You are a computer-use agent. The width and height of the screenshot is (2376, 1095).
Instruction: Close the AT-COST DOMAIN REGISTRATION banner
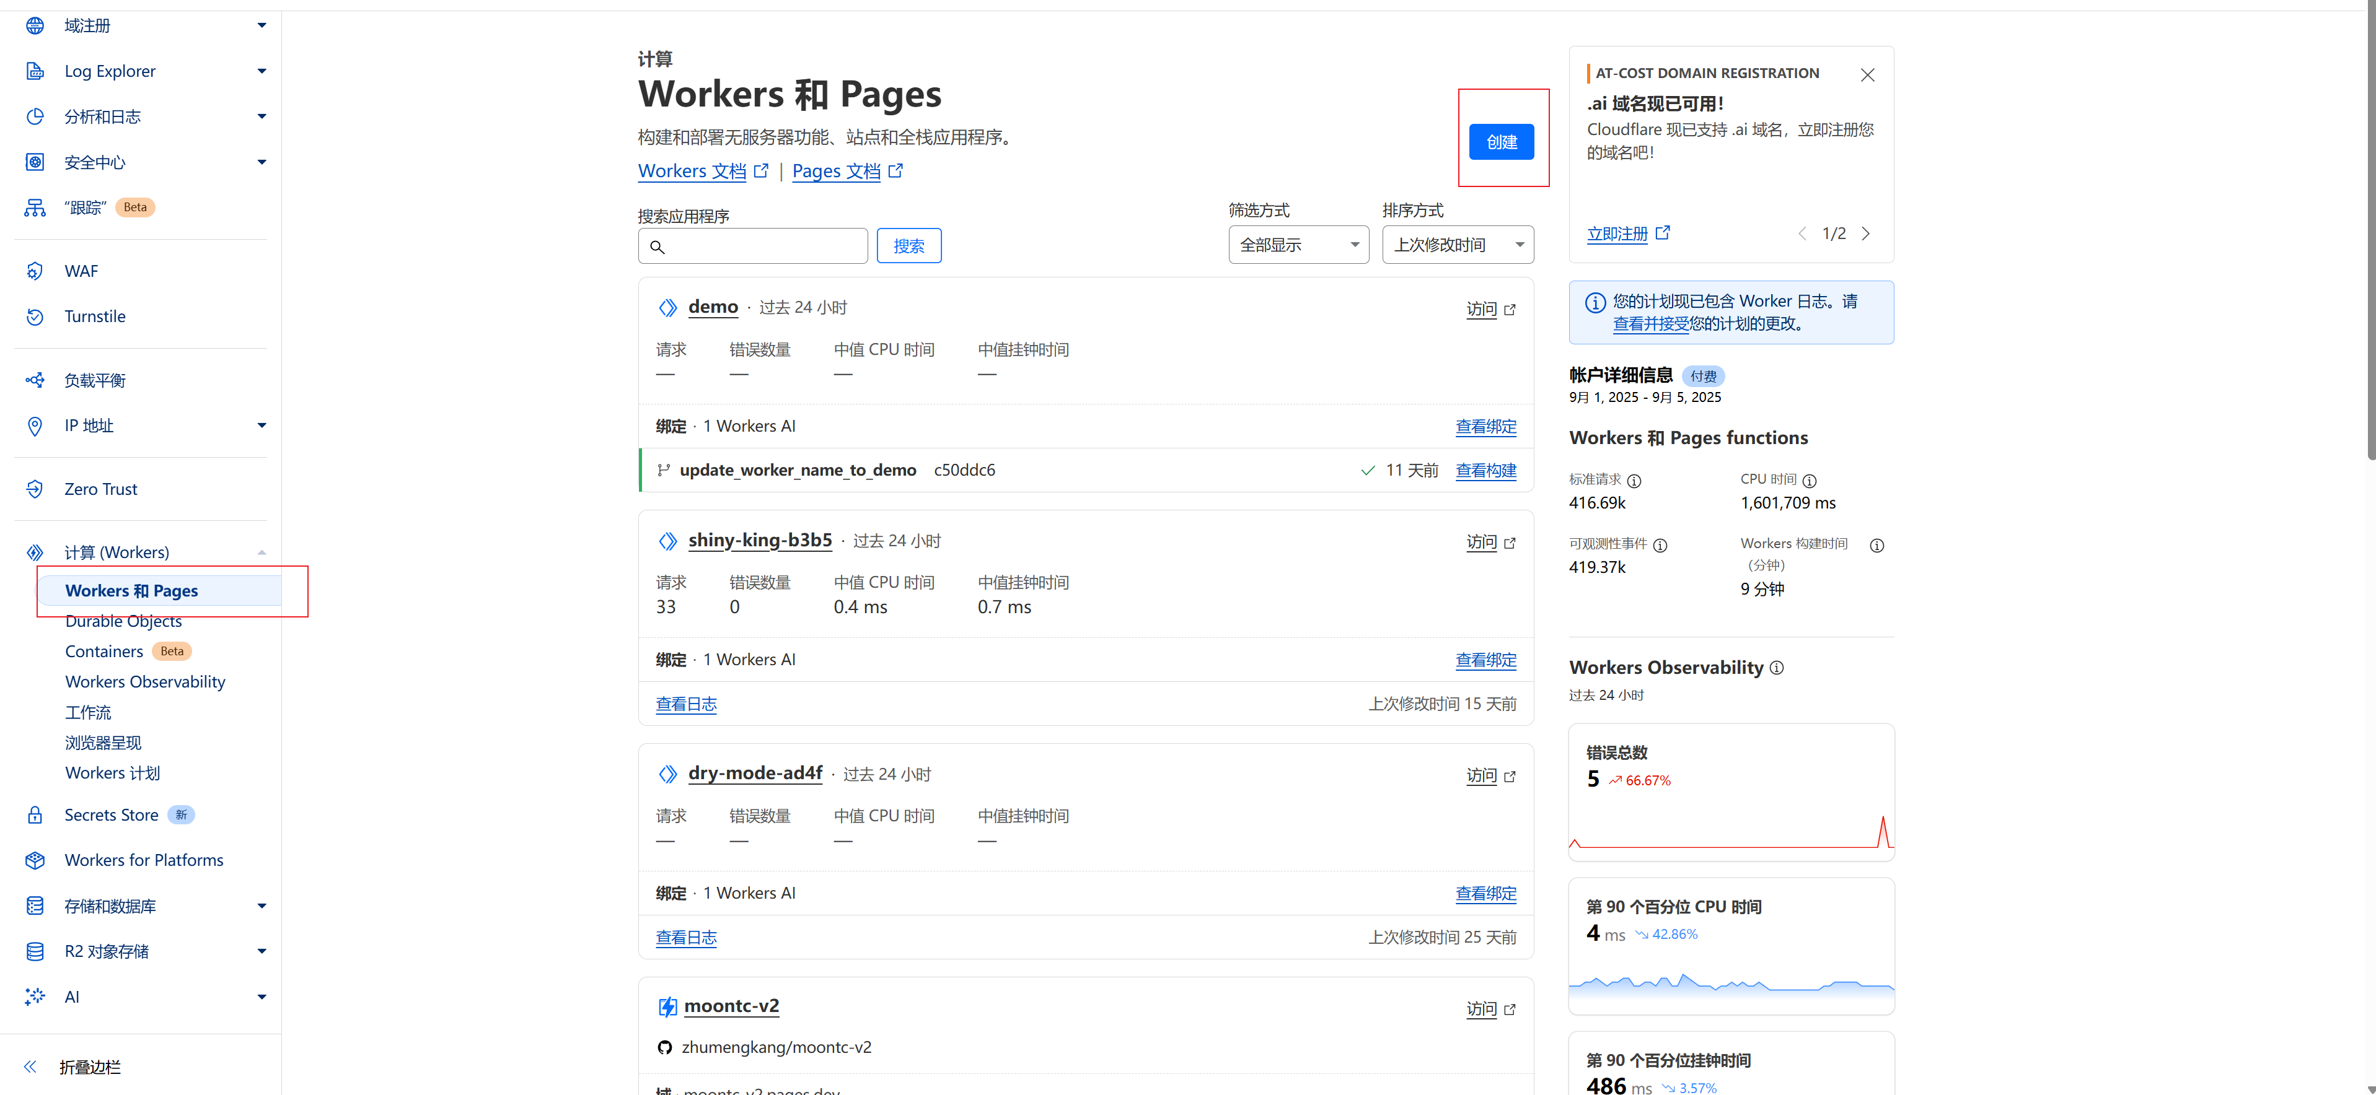(x=1867, y=75)
